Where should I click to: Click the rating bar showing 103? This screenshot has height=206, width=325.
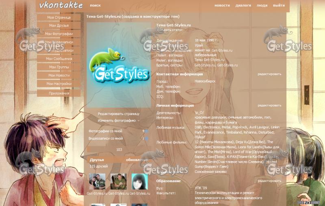point(119,150)
